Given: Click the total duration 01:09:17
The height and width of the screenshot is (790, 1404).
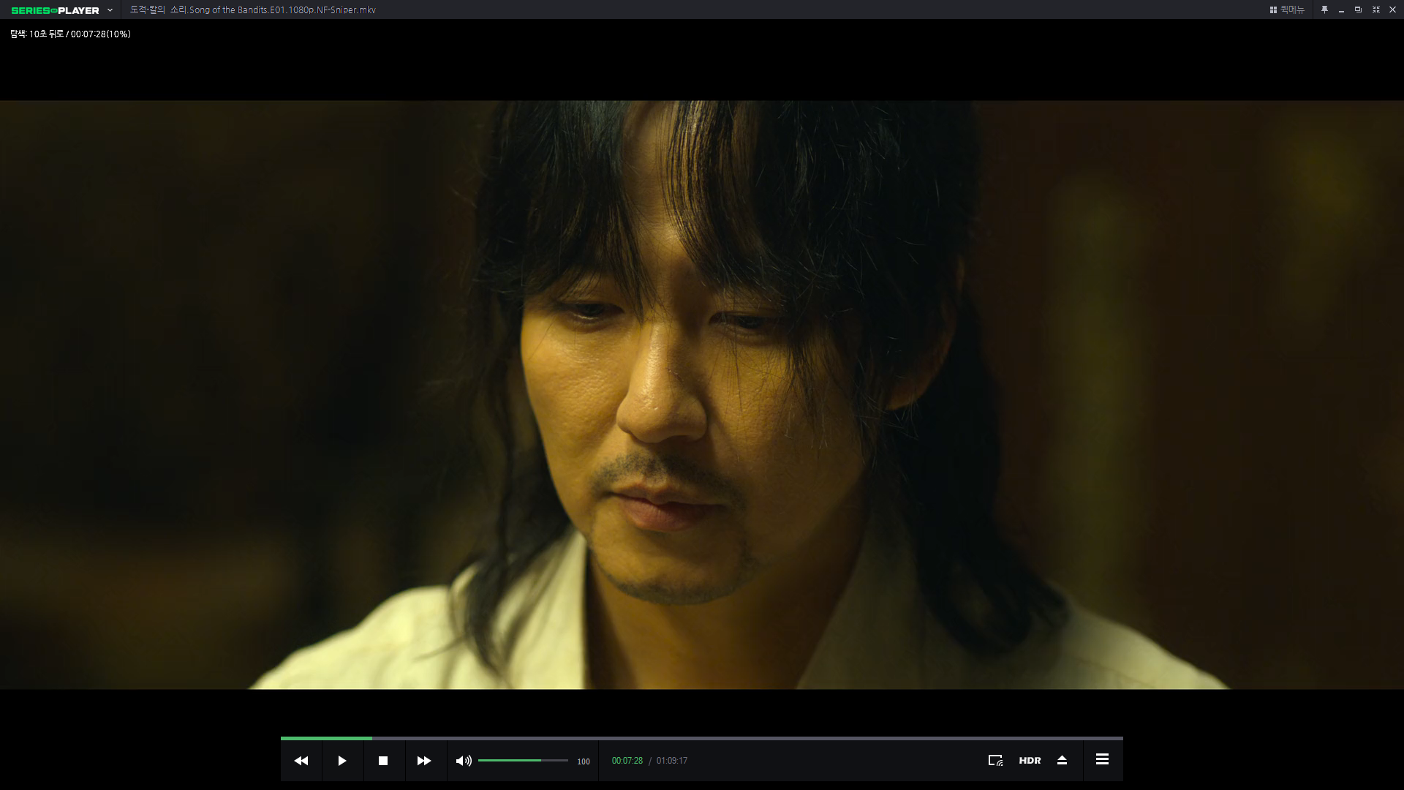Looking at the screenshot, I should click(x=671, y=761).
